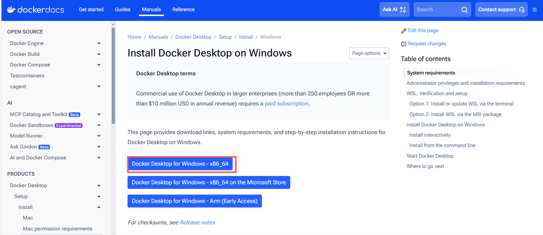Expand MCP Catalog and Toolkit section
543x235 pixels.
point(99,114)
